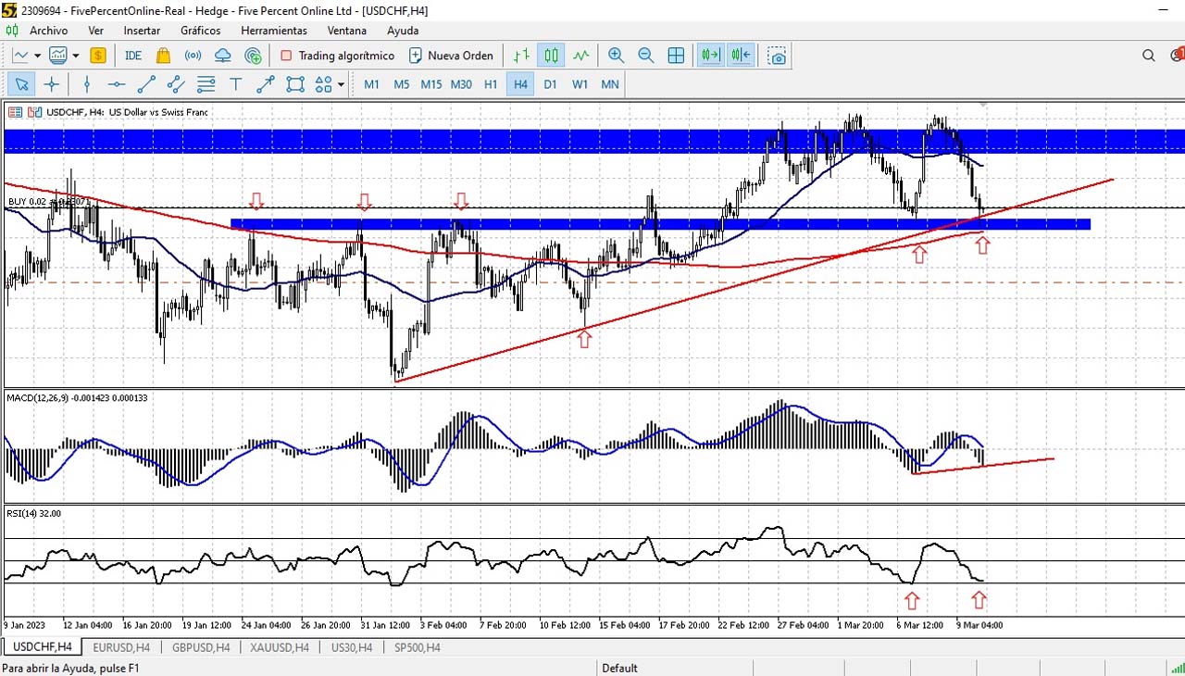Click the yellow dollar Market Watch icon
Image resolution: width=1185 pixels, height=676 pixels.
(97, 56)
